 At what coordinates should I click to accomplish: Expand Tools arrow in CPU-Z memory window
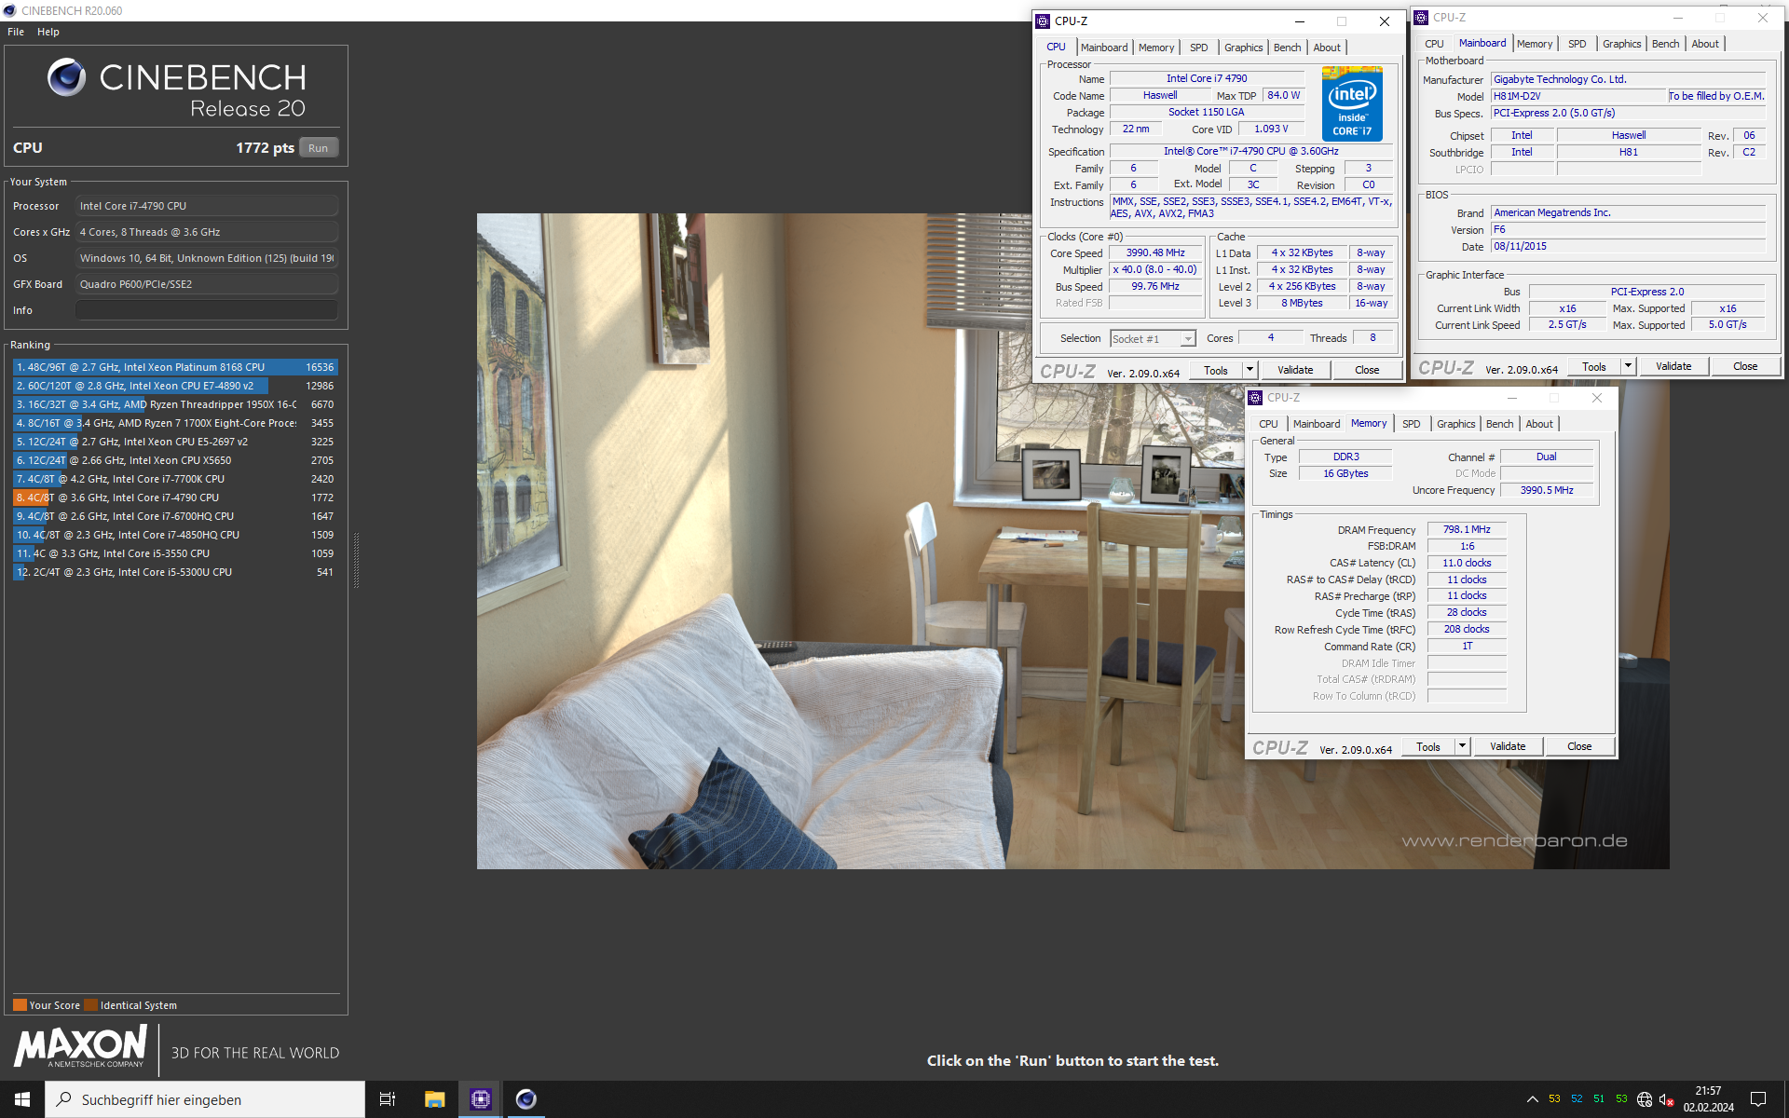[1462, 746]
